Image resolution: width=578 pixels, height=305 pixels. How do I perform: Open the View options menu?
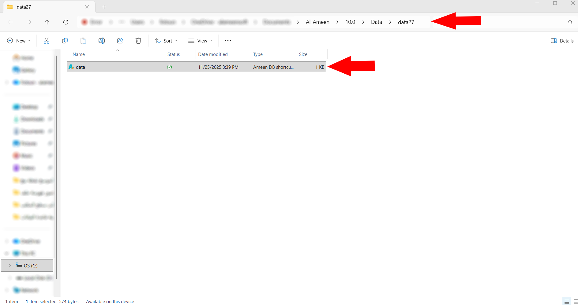coord(200,41)
